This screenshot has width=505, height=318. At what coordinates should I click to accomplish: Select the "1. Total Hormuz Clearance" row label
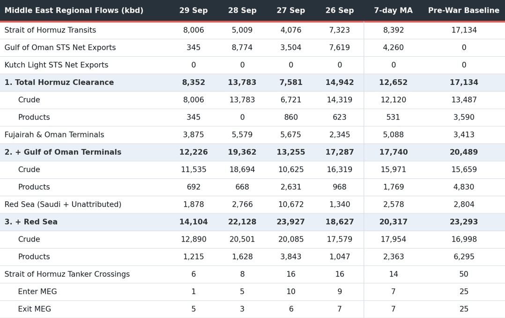coord(59,82)
